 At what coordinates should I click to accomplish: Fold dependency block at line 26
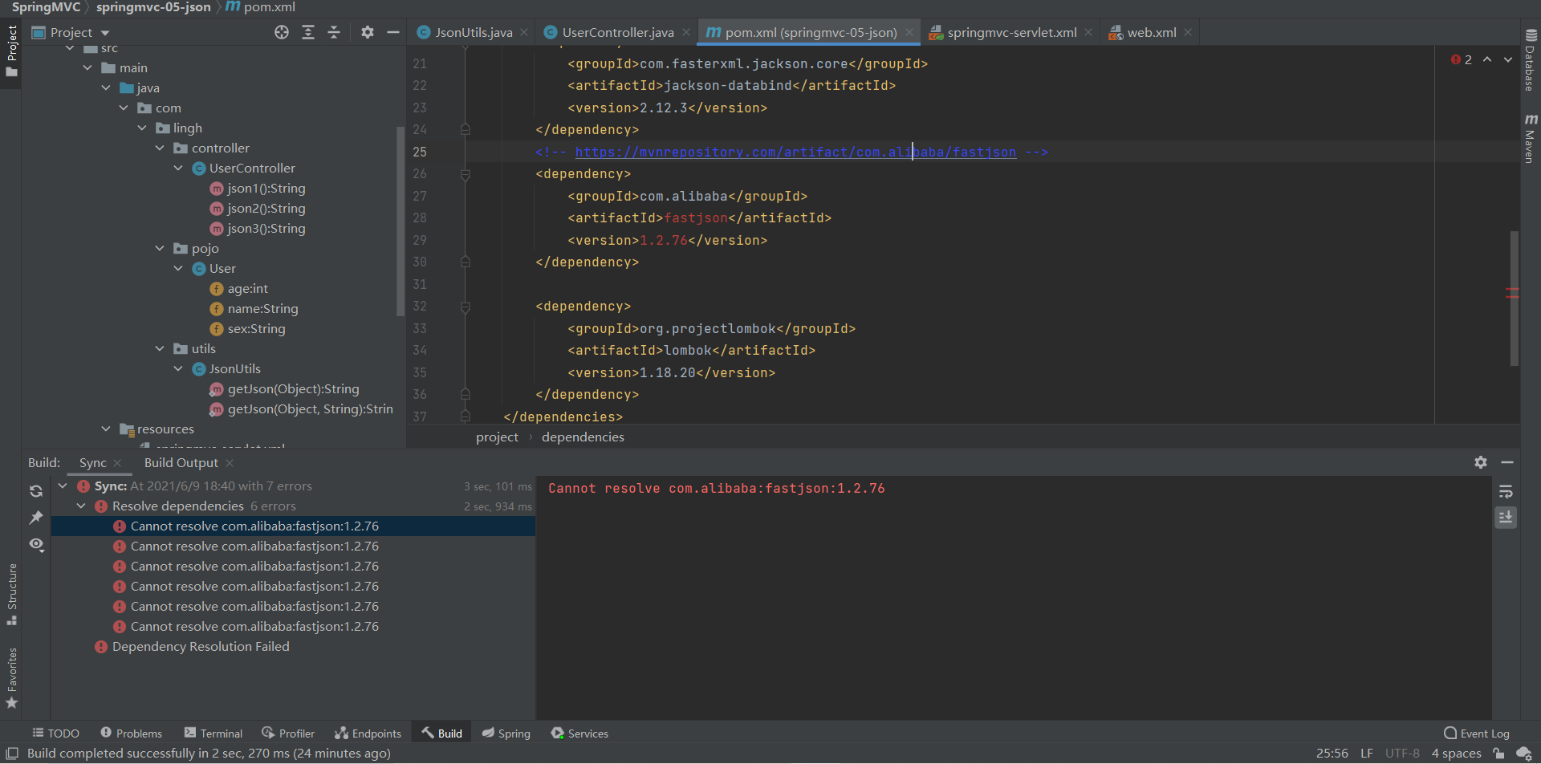pos(465,174)
